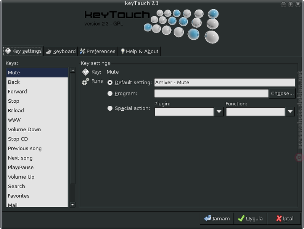Close the keyTouch window

coord(298,4)
